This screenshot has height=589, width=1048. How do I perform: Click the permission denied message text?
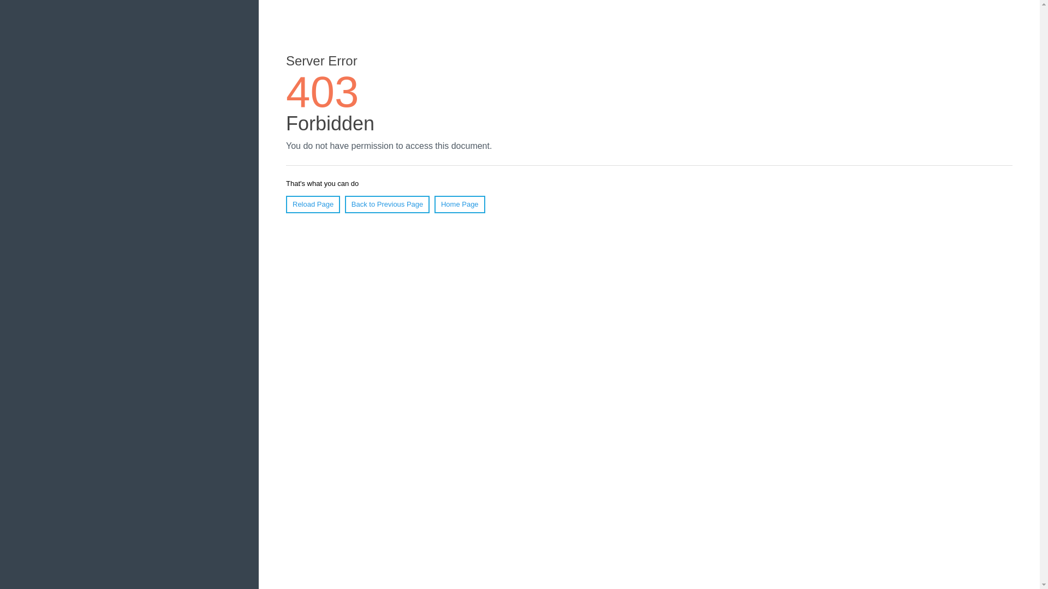389,146
